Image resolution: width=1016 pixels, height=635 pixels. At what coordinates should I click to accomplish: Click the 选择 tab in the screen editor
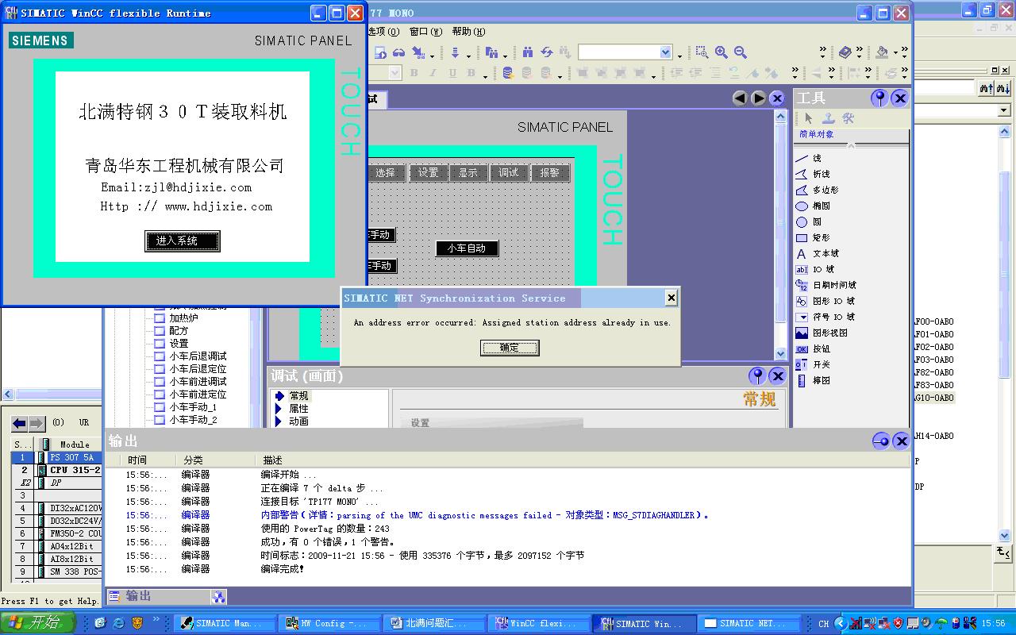pyautogui.click(x=386, y=172)
